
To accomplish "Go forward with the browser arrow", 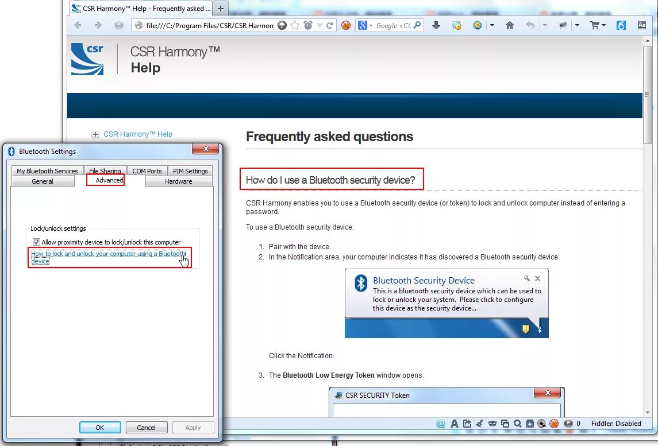I will point(98,25).
